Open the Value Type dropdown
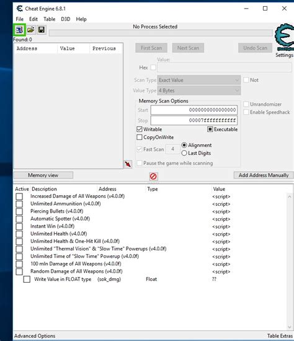294x341 pixels. 199,91
